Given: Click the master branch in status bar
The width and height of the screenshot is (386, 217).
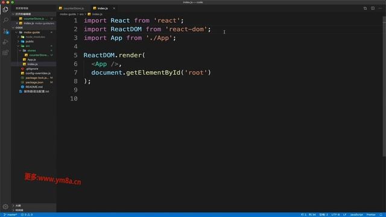Looking at the screenshot, I should (10, 215).
